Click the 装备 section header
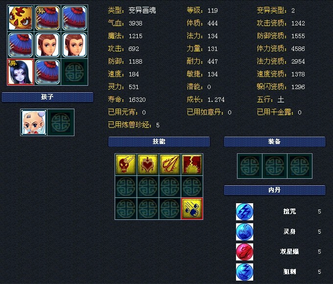Image resolution: width=333 pixels, height=284 pixels. 275,142
